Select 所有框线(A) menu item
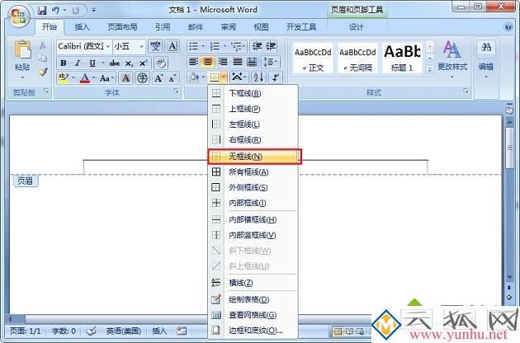This screenshot has height=343, width=520. point(253,172)
